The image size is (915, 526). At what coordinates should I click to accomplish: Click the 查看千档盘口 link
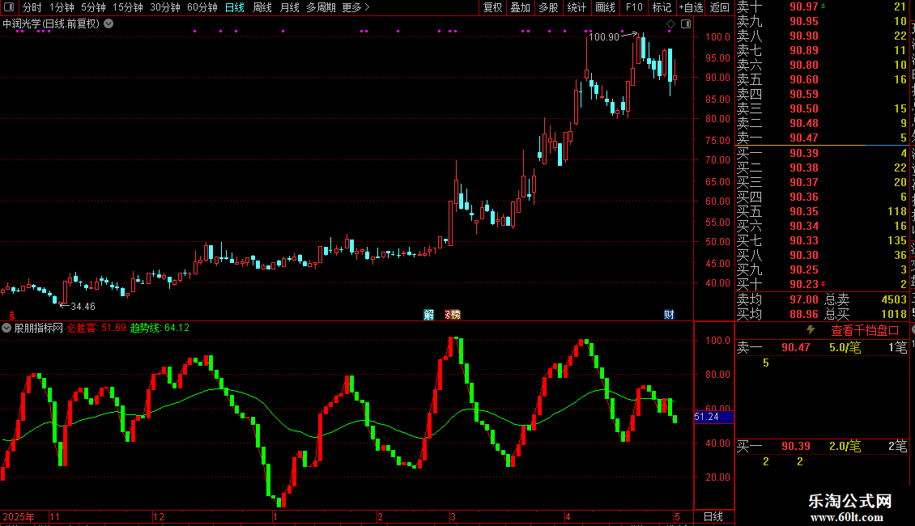[x=865, y=331]
